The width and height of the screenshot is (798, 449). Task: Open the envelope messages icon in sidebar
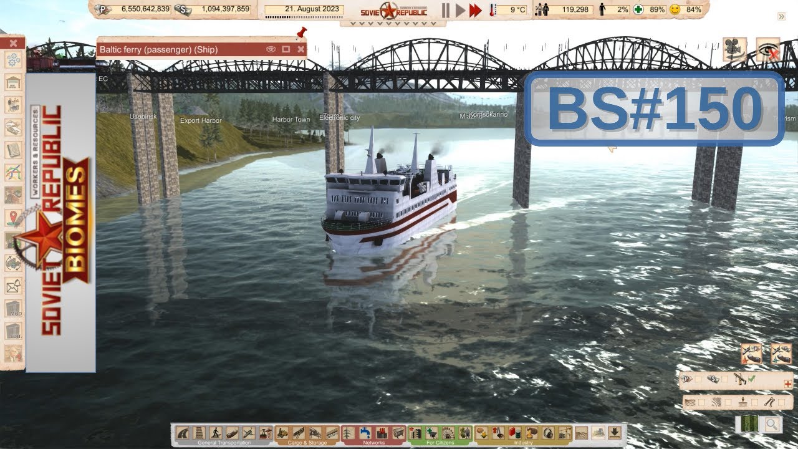click(x=13, y=286)
